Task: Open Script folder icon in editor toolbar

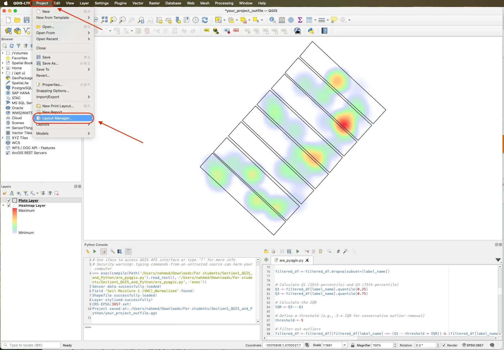Action: point(266,251)
